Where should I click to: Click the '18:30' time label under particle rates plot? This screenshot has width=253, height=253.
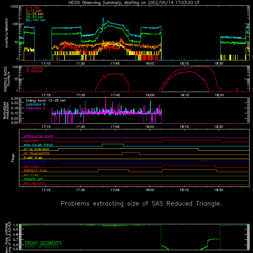tap(219, 95)
